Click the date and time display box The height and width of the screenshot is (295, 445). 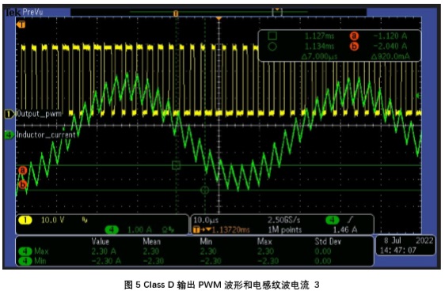(x=406, y=245)
